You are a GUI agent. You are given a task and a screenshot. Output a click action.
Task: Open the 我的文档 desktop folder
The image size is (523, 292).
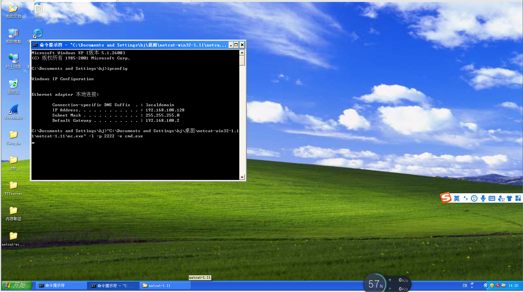(13, 10)
